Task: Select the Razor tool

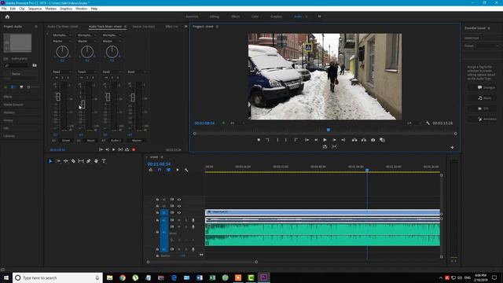Action: pos(73,161)
